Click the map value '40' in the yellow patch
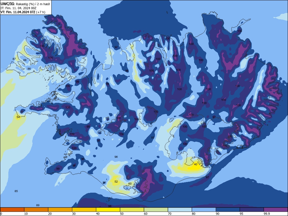 (x=196, y=164)
